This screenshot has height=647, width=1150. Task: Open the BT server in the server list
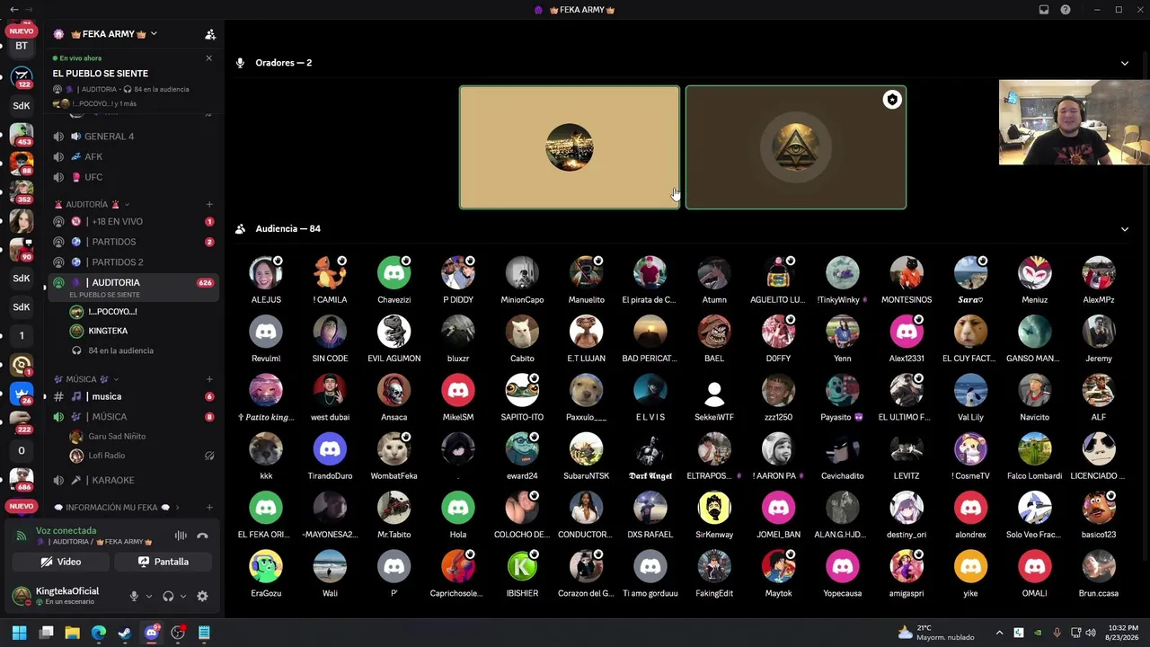click(22, 46)
